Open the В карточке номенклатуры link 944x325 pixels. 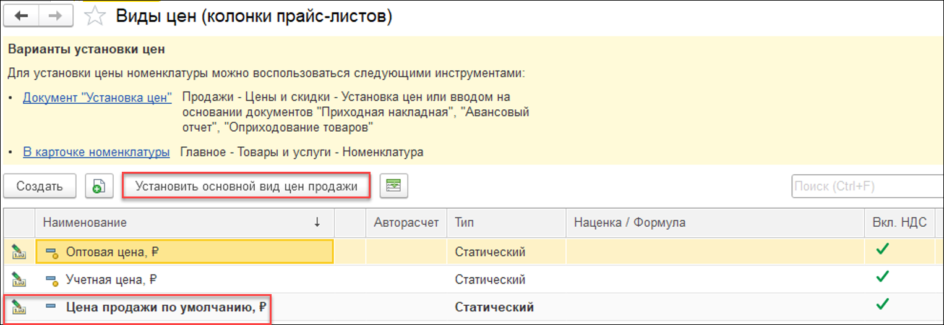tap(97, 151)
